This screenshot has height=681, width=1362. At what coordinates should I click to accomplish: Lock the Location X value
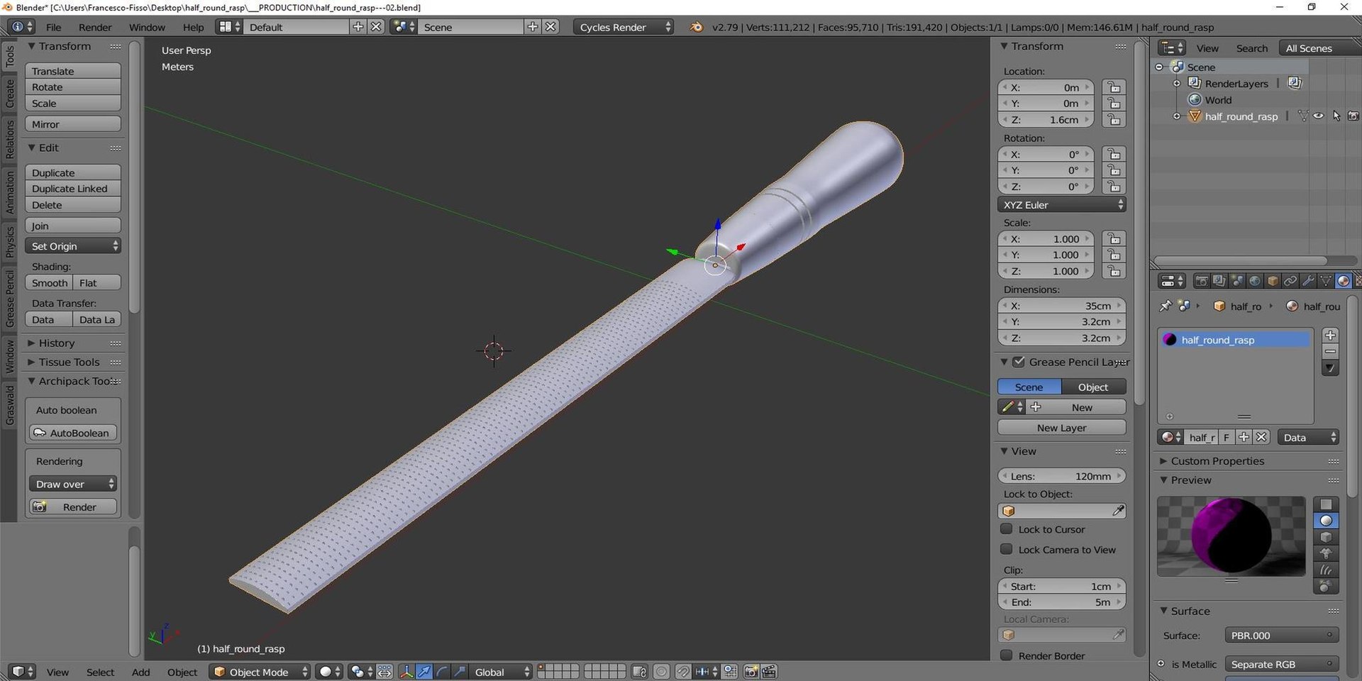1114,87
